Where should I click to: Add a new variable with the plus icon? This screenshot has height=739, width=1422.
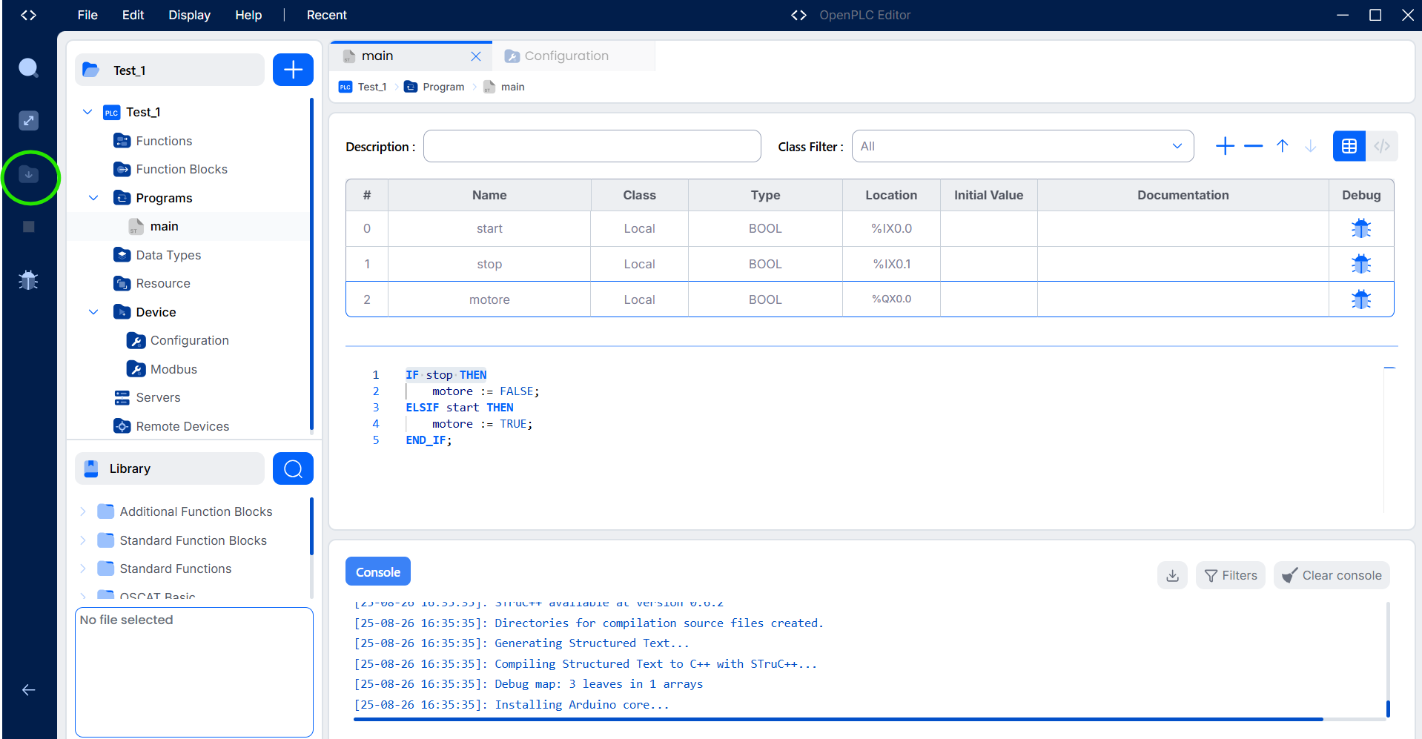[x=1225, y=146]
